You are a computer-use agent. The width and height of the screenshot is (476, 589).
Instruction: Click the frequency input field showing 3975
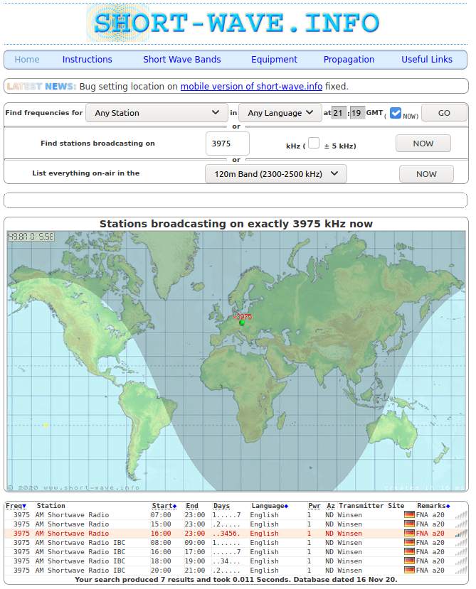[x=227, y=144]
